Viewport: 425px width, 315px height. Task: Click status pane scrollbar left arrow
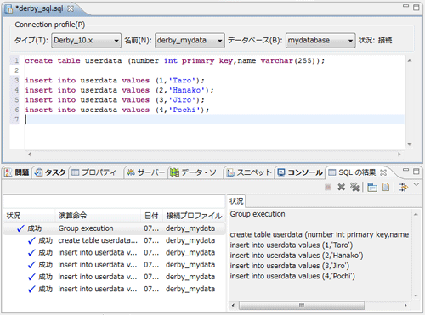click(x=233, y=306)
